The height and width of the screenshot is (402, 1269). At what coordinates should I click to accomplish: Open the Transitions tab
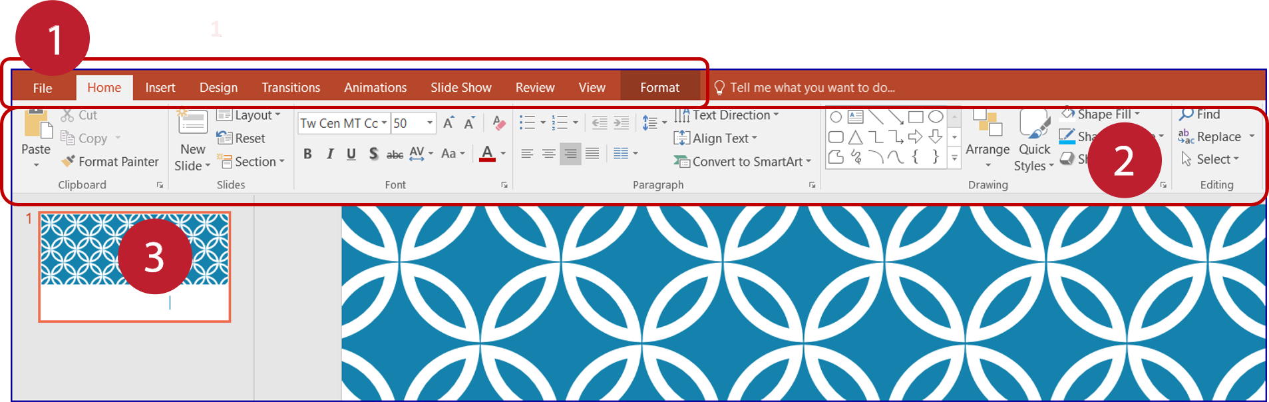click(290, 88)
